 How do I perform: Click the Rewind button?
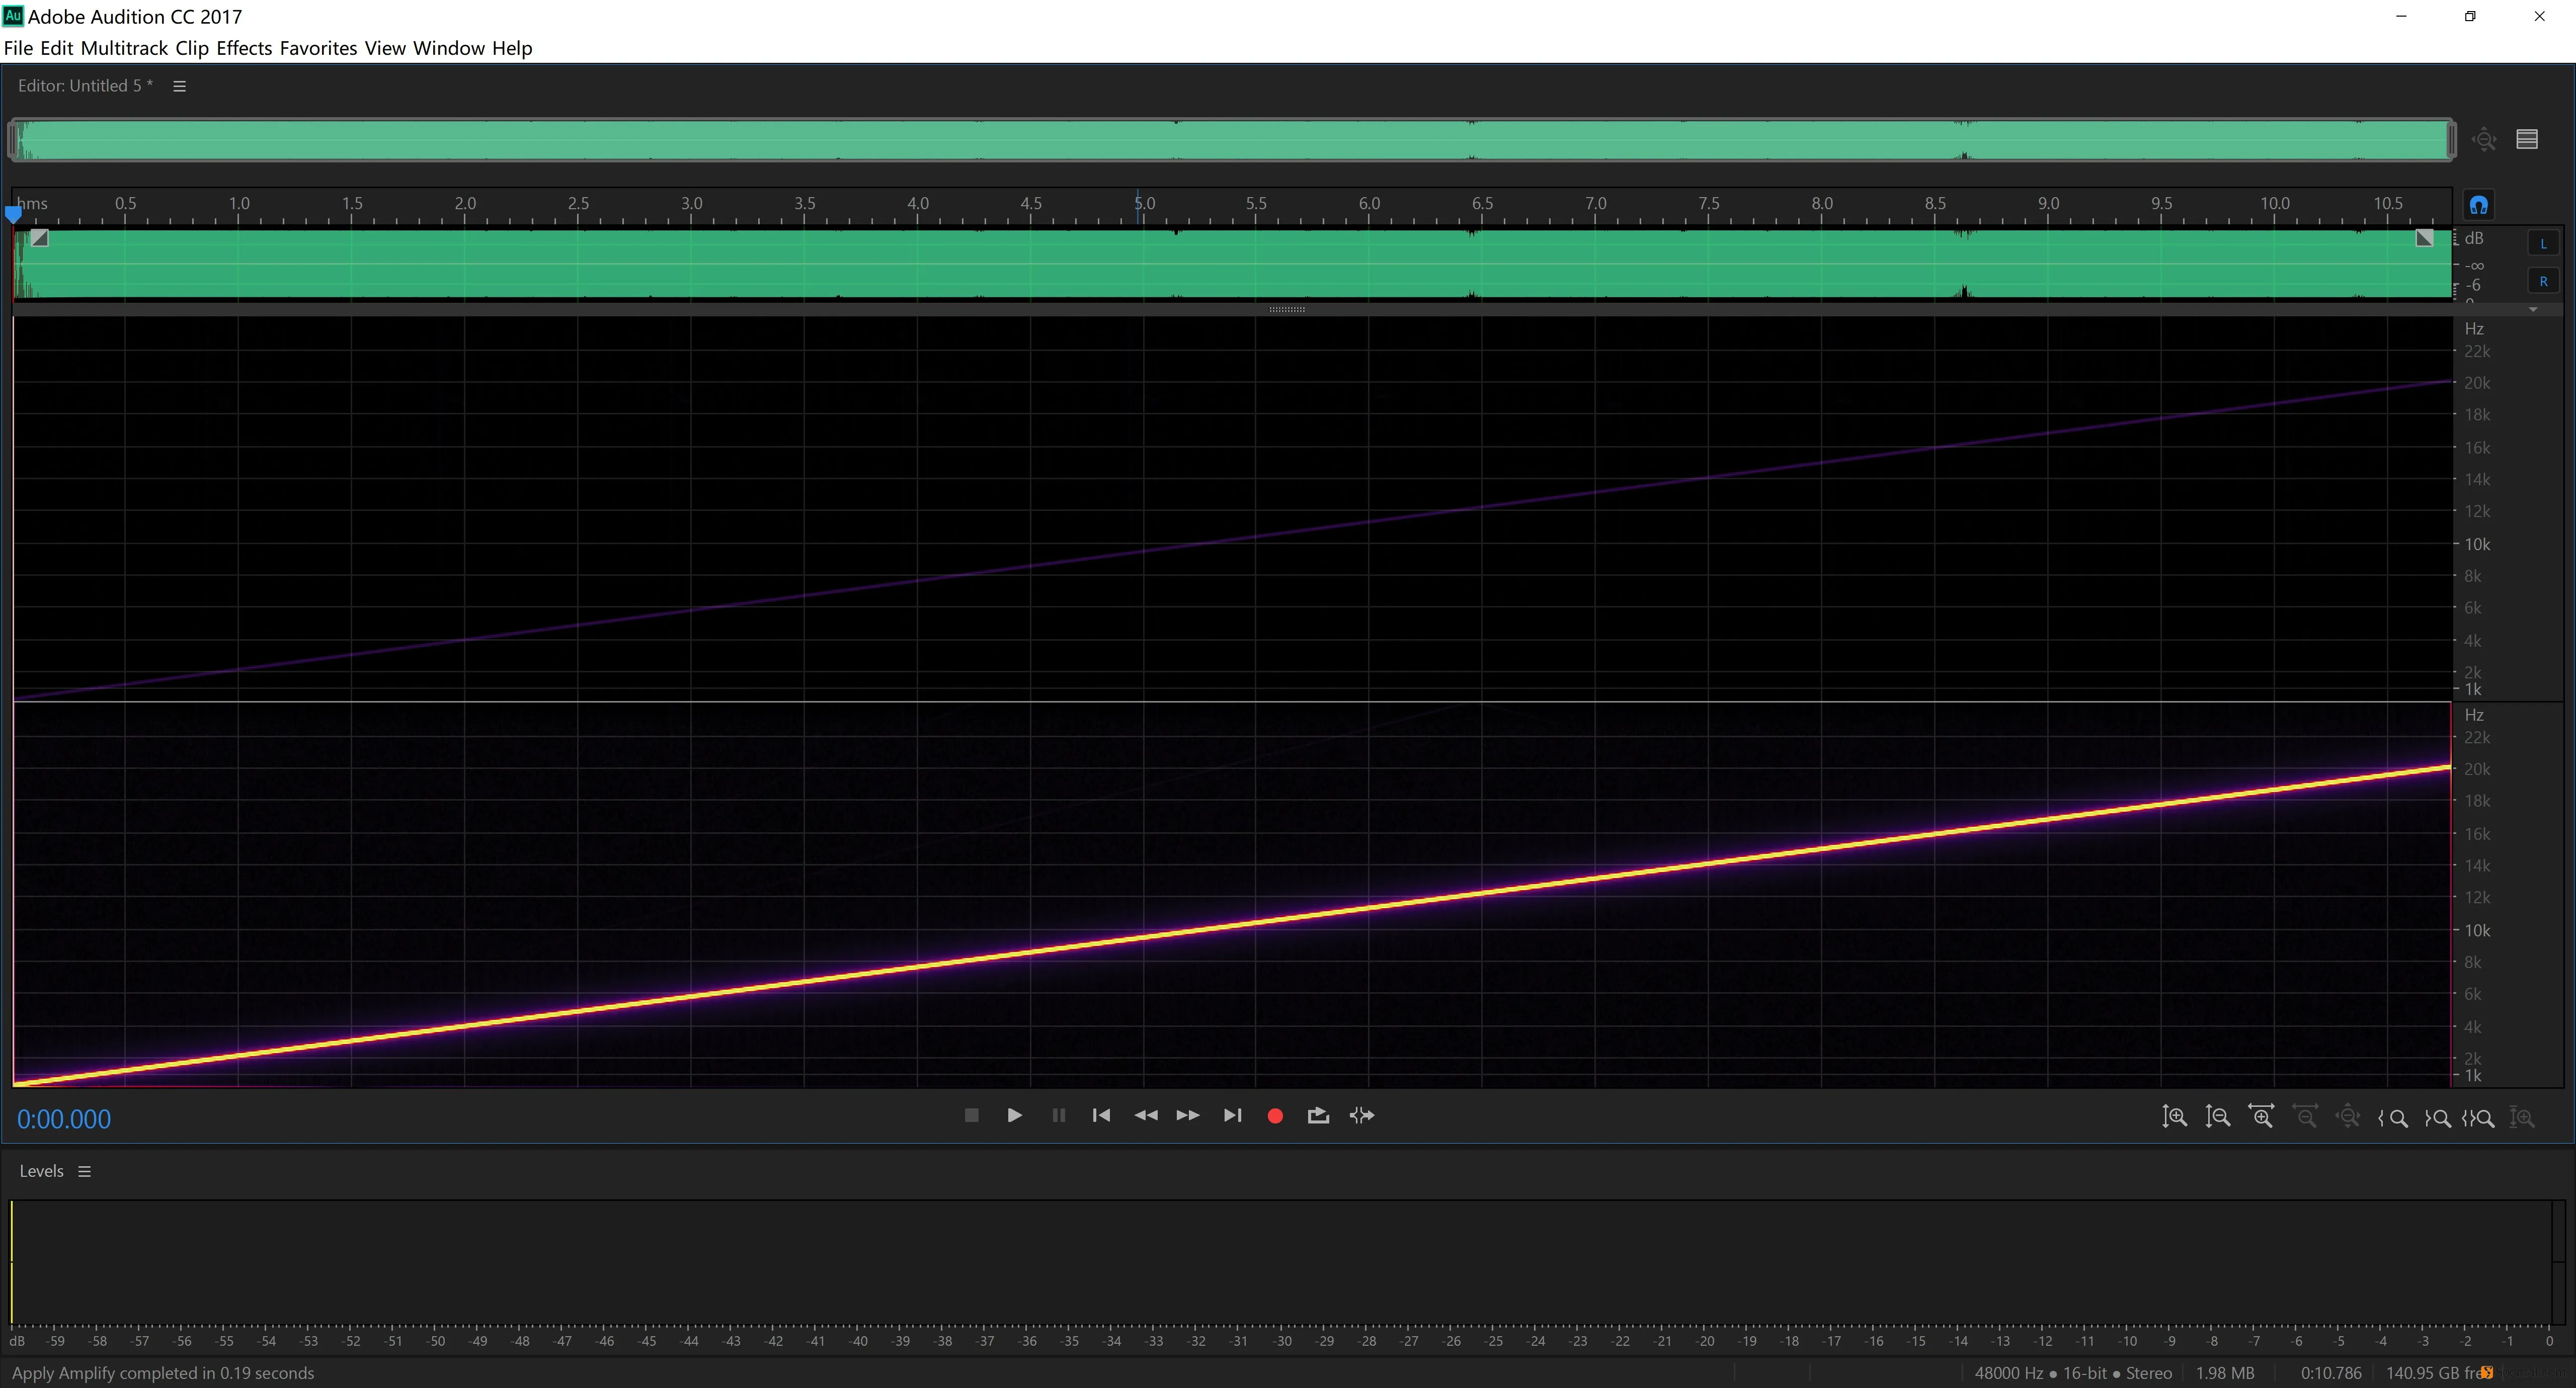[1146, 1115]
